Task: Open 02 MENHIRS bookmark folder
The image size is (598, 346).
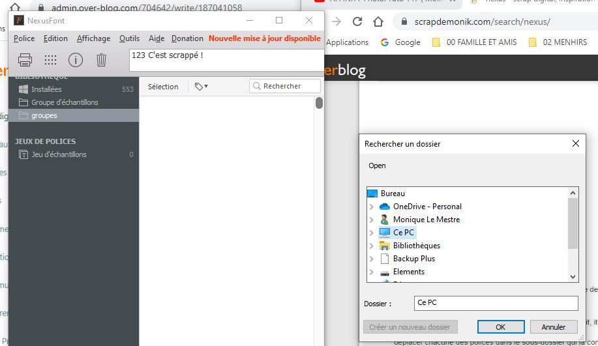Action: 558,42
